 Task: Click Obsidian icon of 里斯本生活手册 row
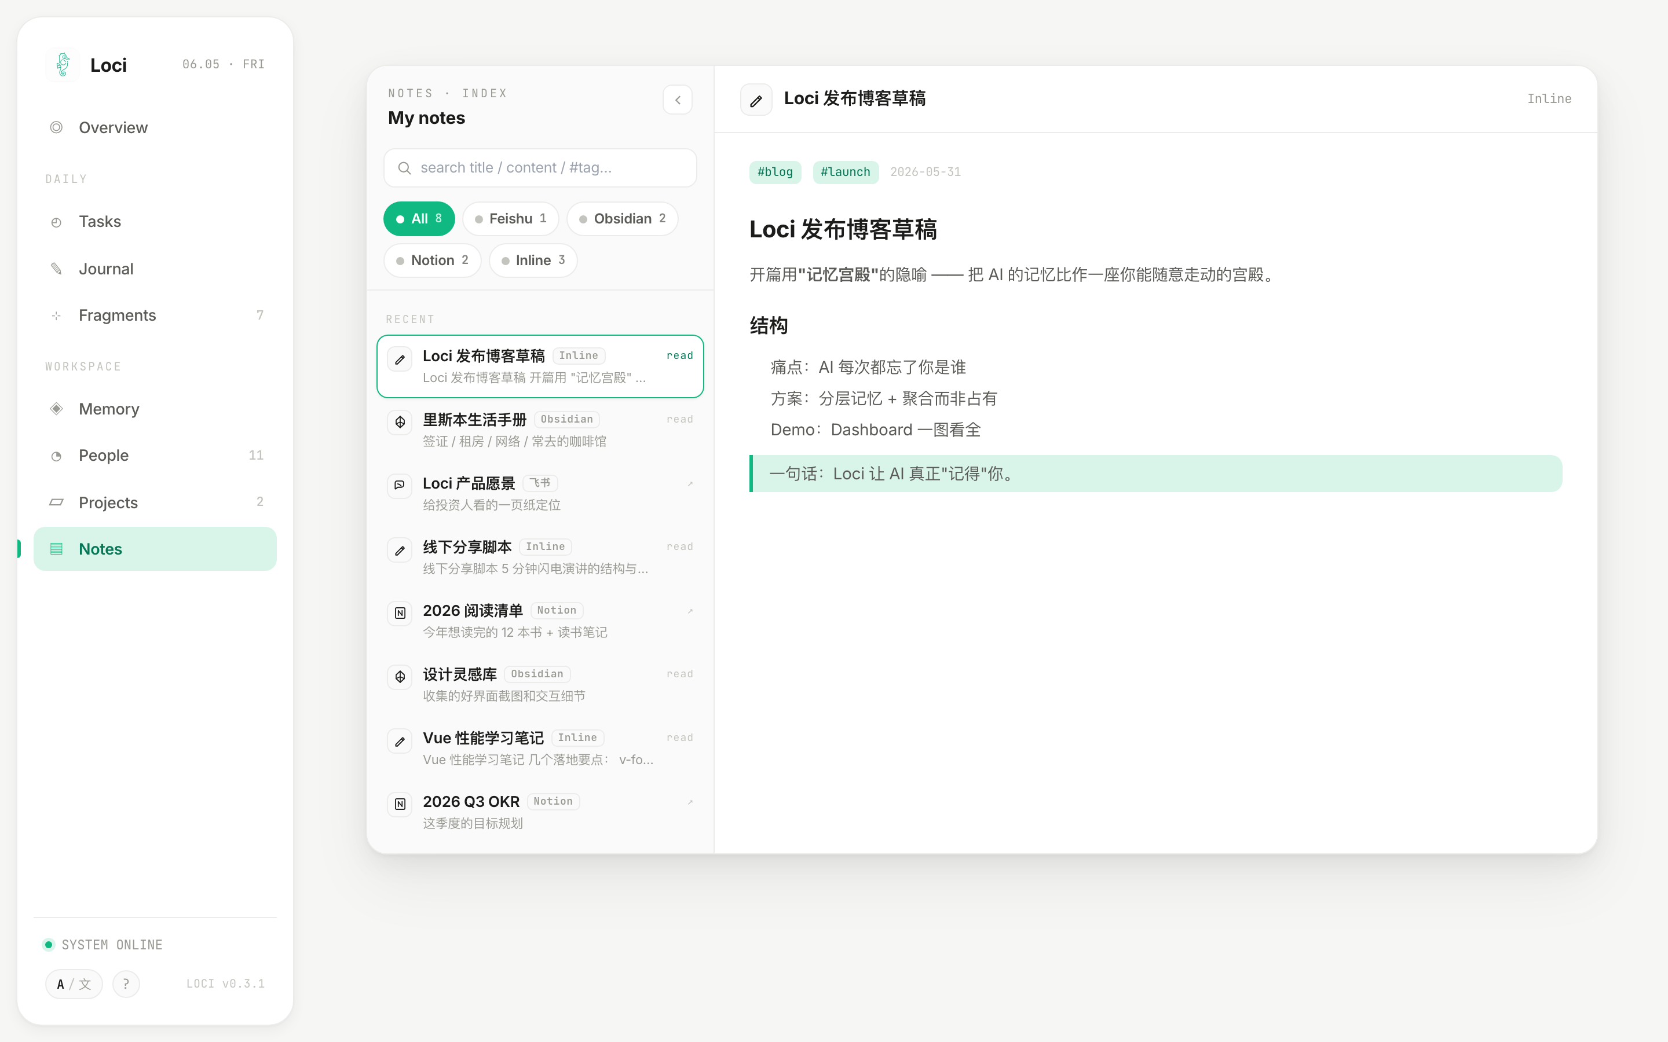[400, 423]
